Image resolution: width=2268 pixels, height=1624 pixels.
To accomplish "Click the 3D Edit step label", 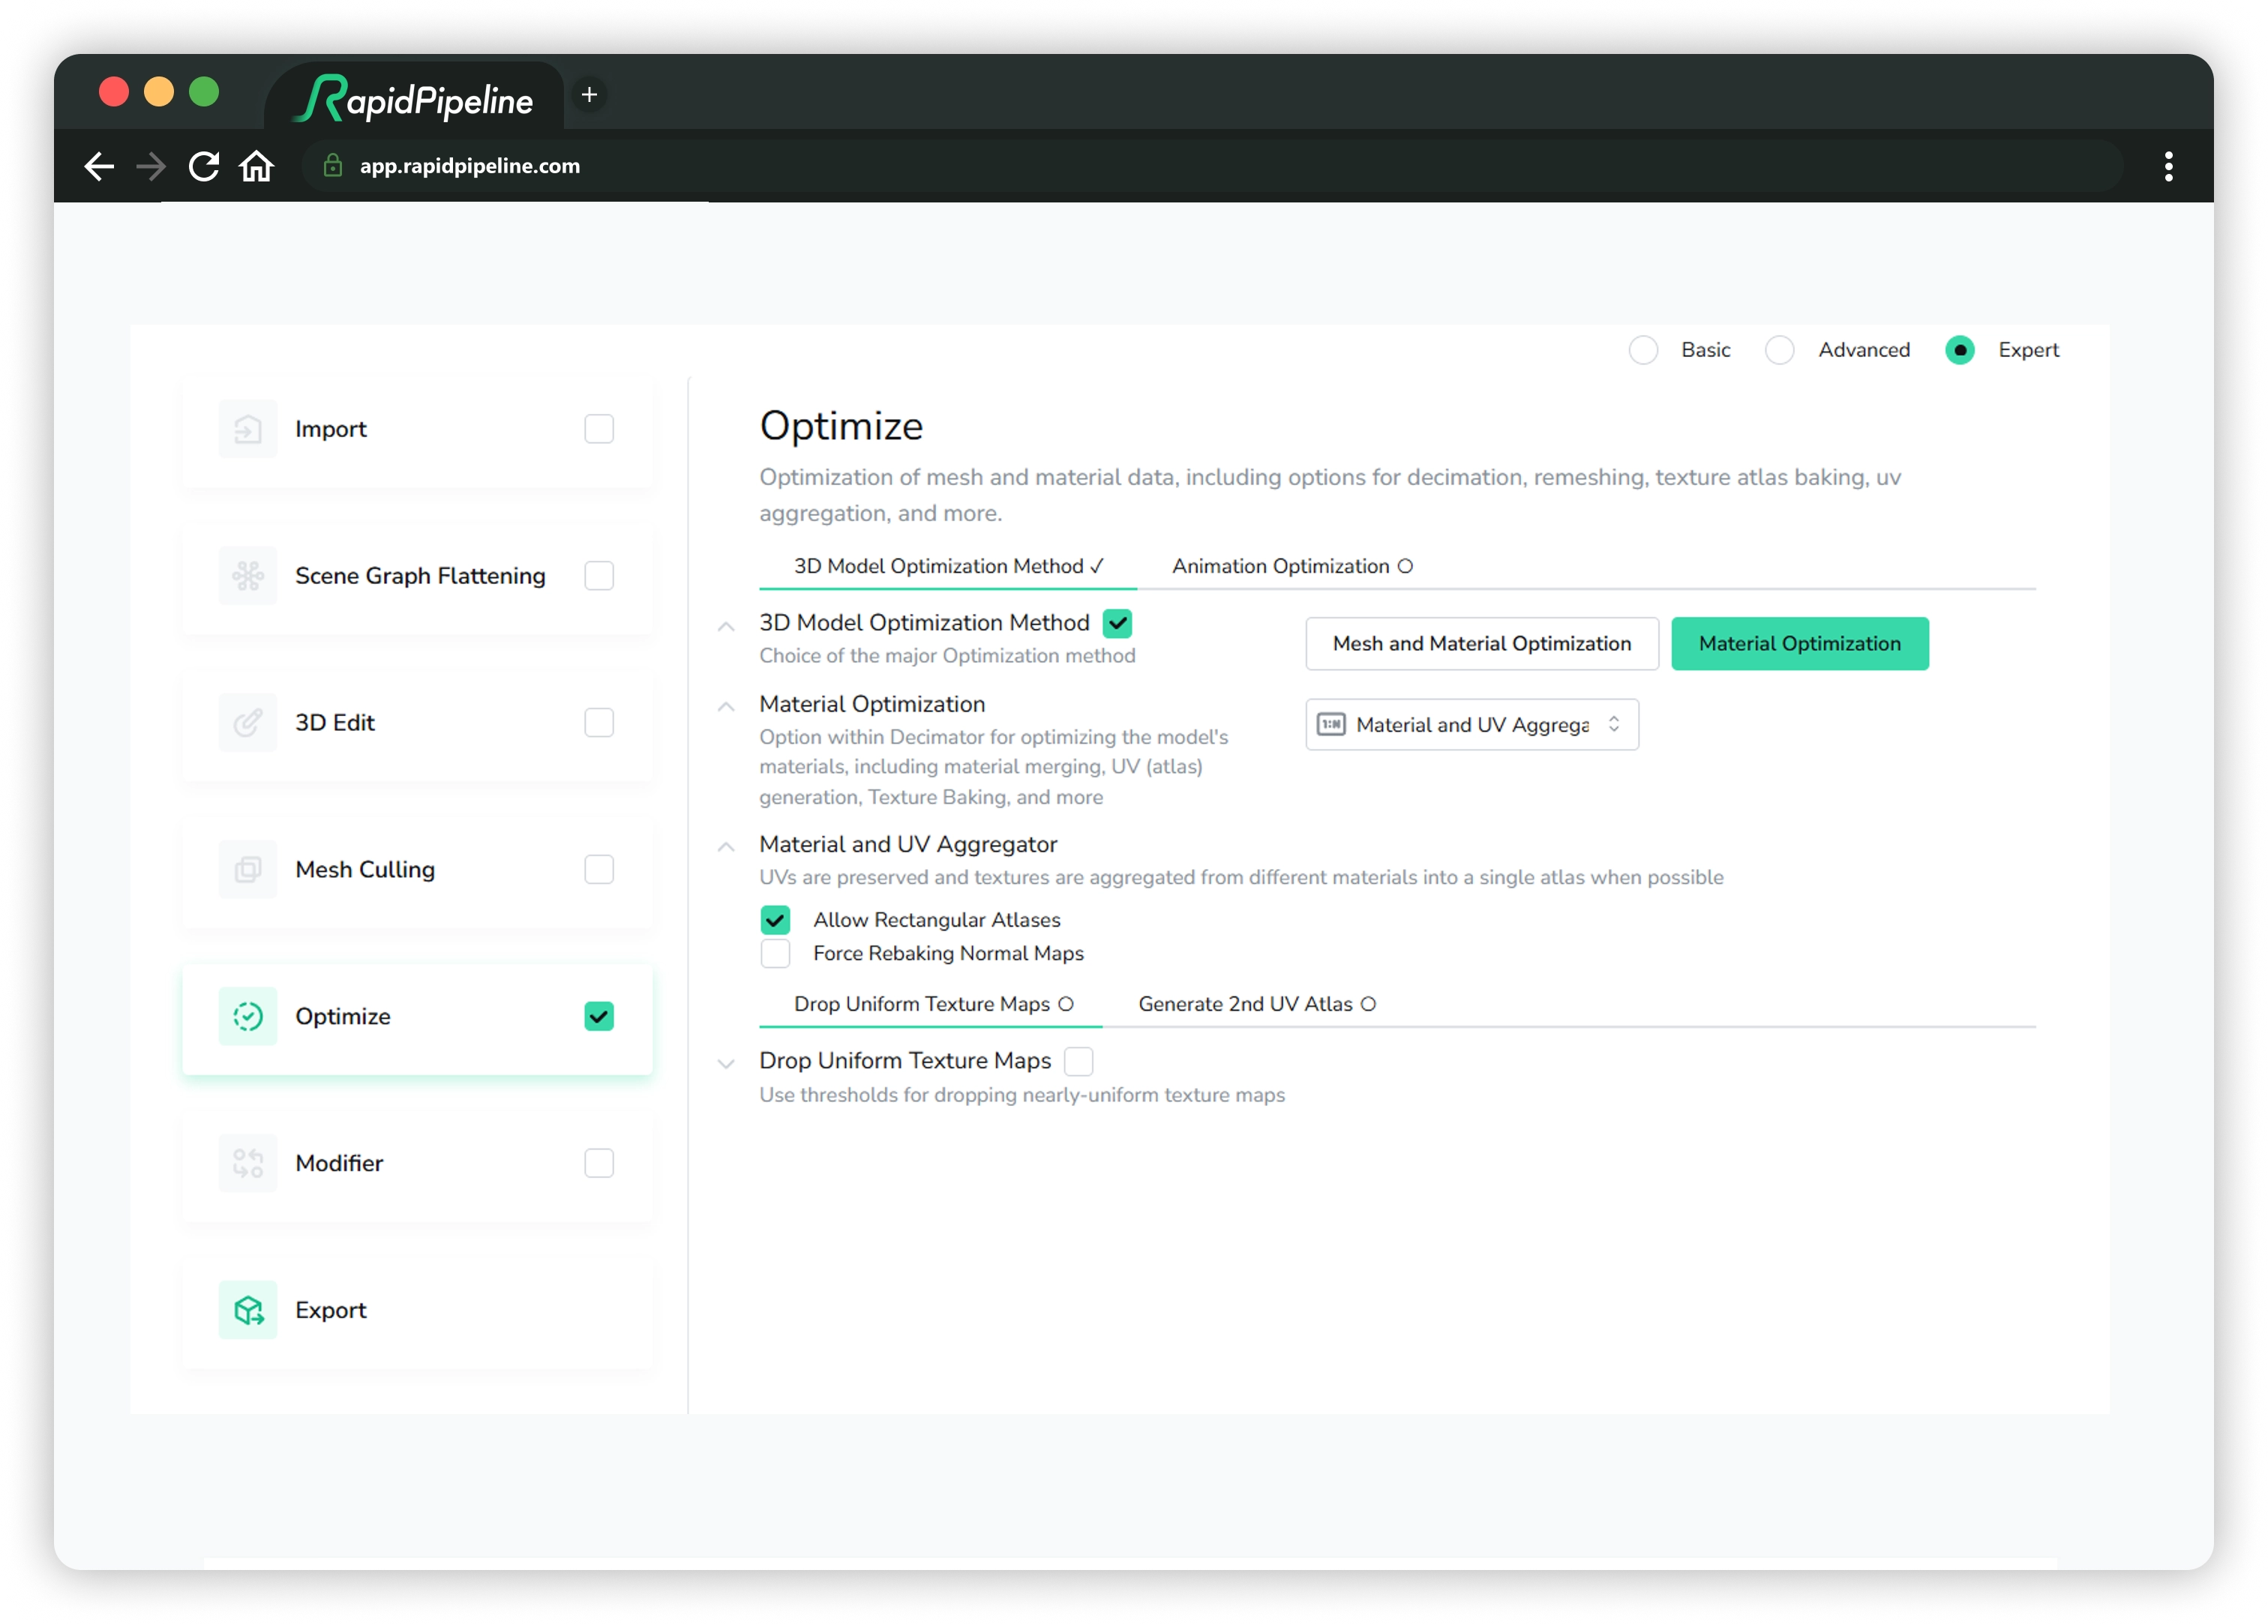I will pos(335,723).
